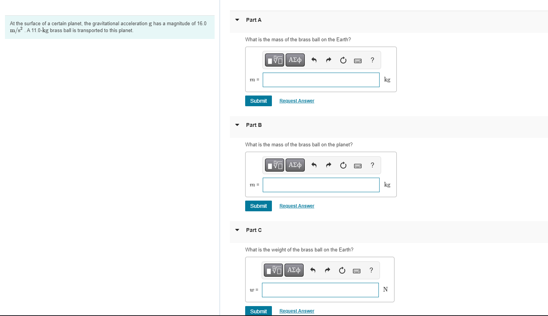Click the undo arrow in Part C toolbar
The height and width of the screenshot is (316, 548).
click(x=313, y=270)
